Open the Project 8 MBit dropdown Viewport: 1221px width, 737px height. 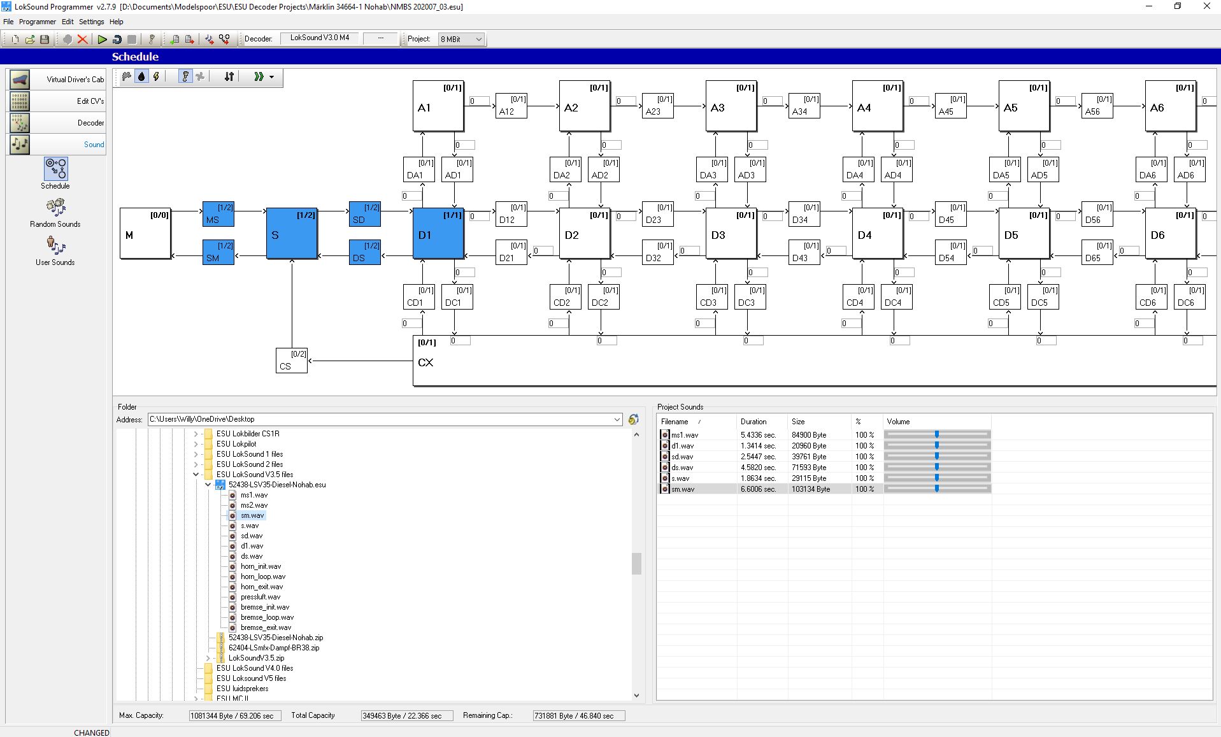461,39
